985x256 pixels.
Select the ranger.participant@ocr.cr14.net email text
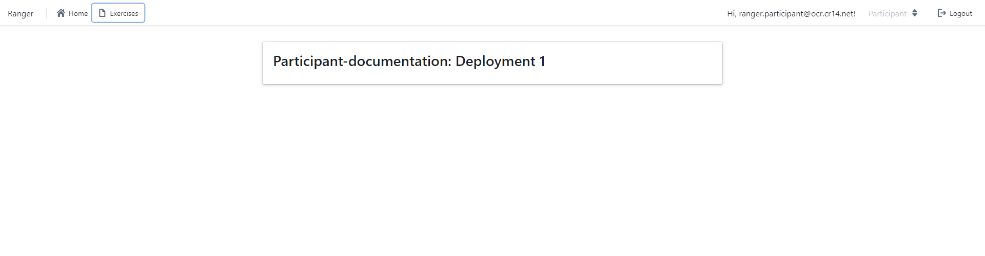pos(797,13)
